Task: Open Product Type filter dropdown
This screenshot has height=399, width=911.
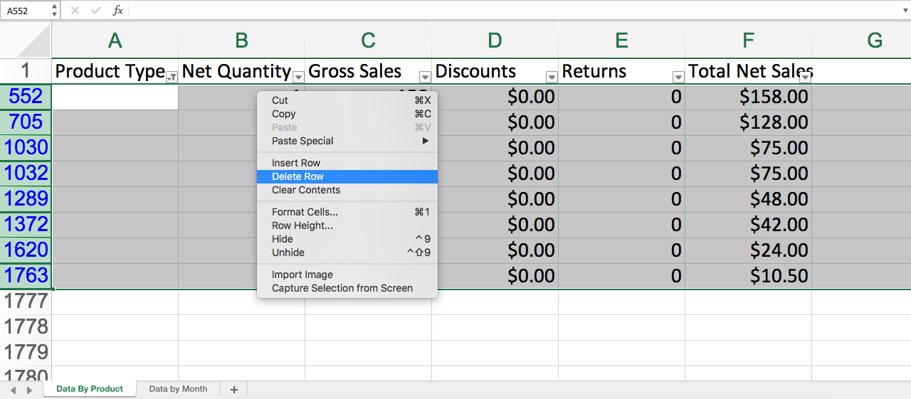Action: (172, 77)
